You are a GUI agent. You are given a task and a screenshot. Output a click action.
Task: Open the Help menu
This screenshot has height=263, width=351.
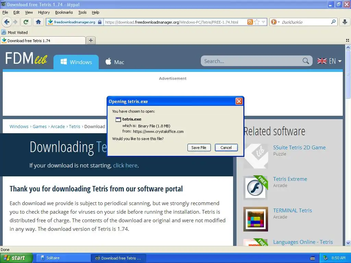(x=95, y=12)
